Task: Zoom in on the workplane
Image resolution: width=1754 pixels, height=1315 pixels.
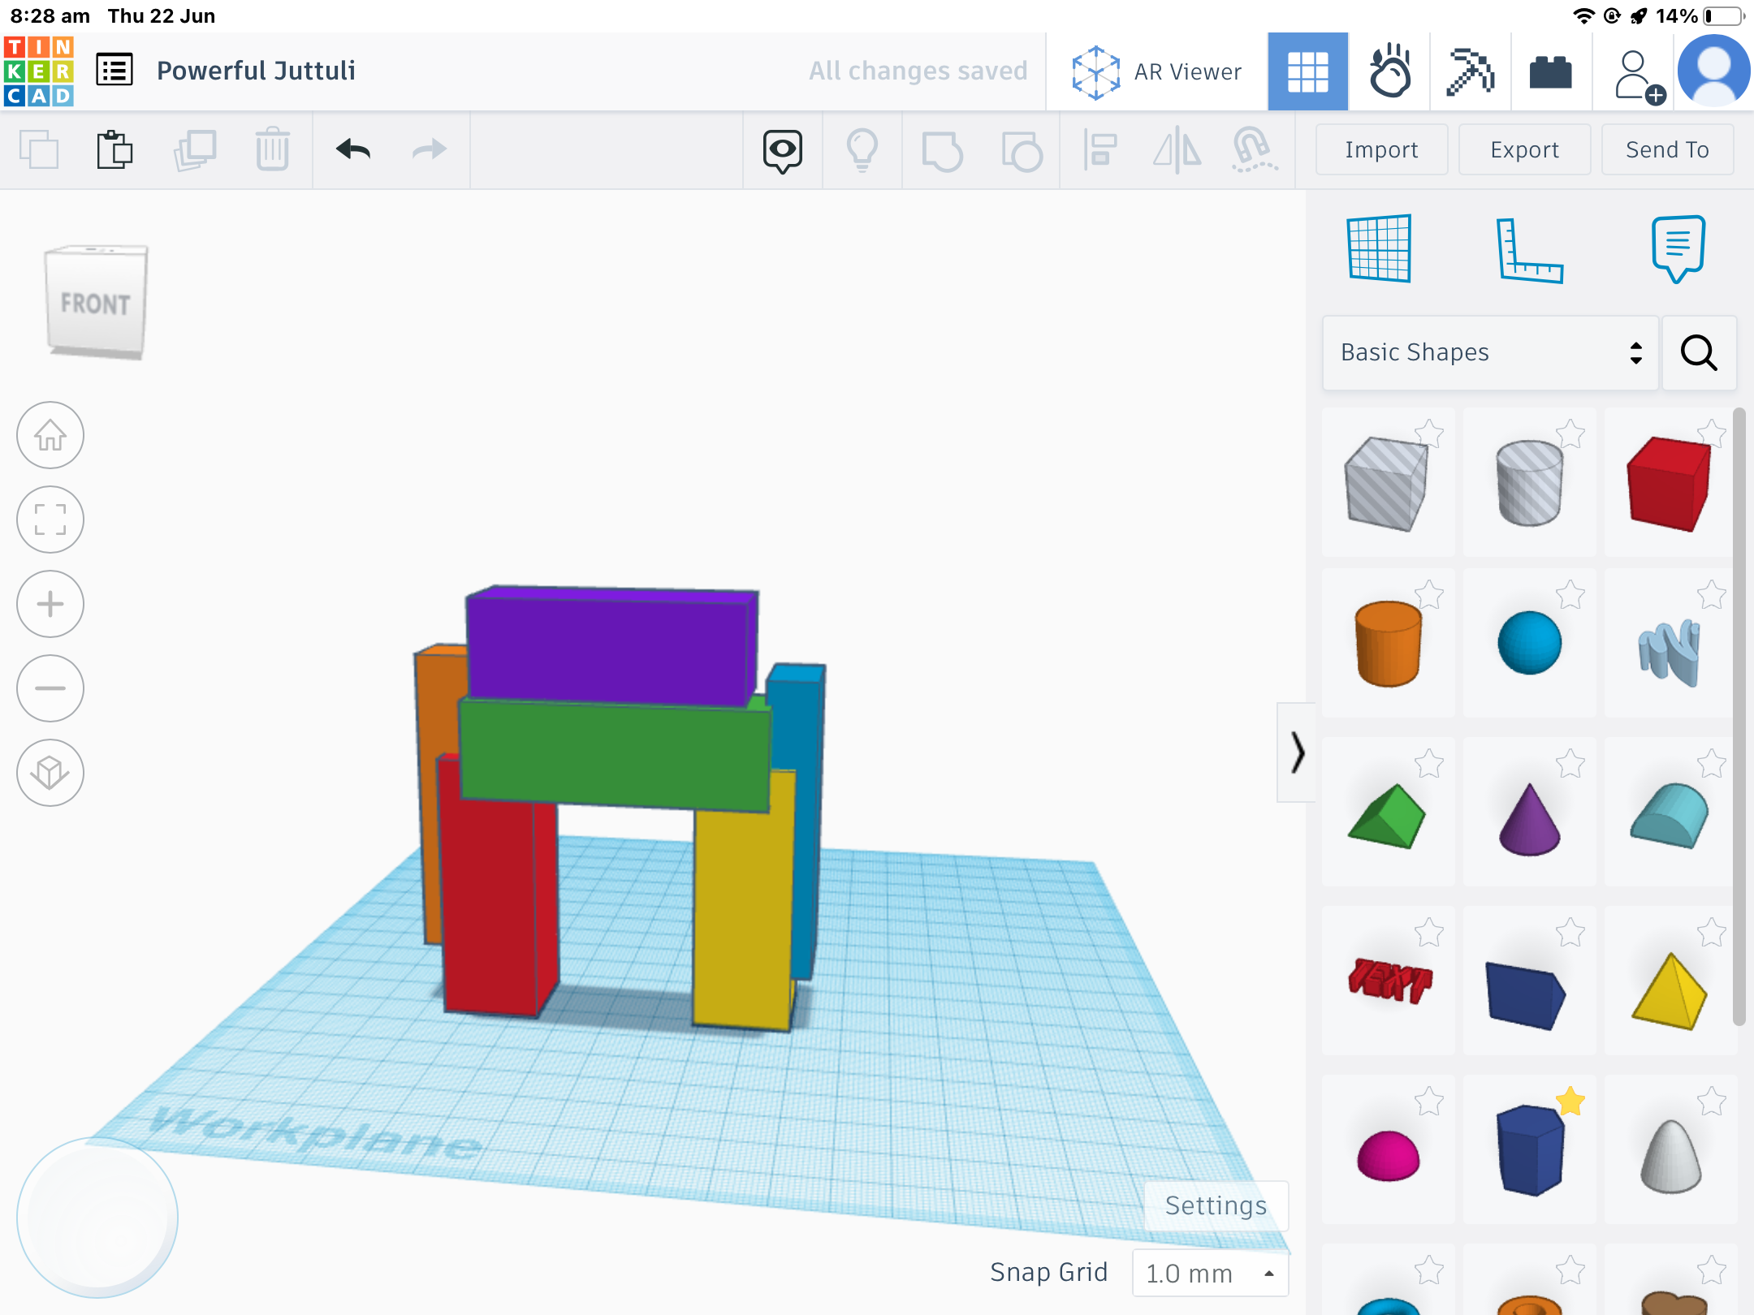Action: pos(50,604)
